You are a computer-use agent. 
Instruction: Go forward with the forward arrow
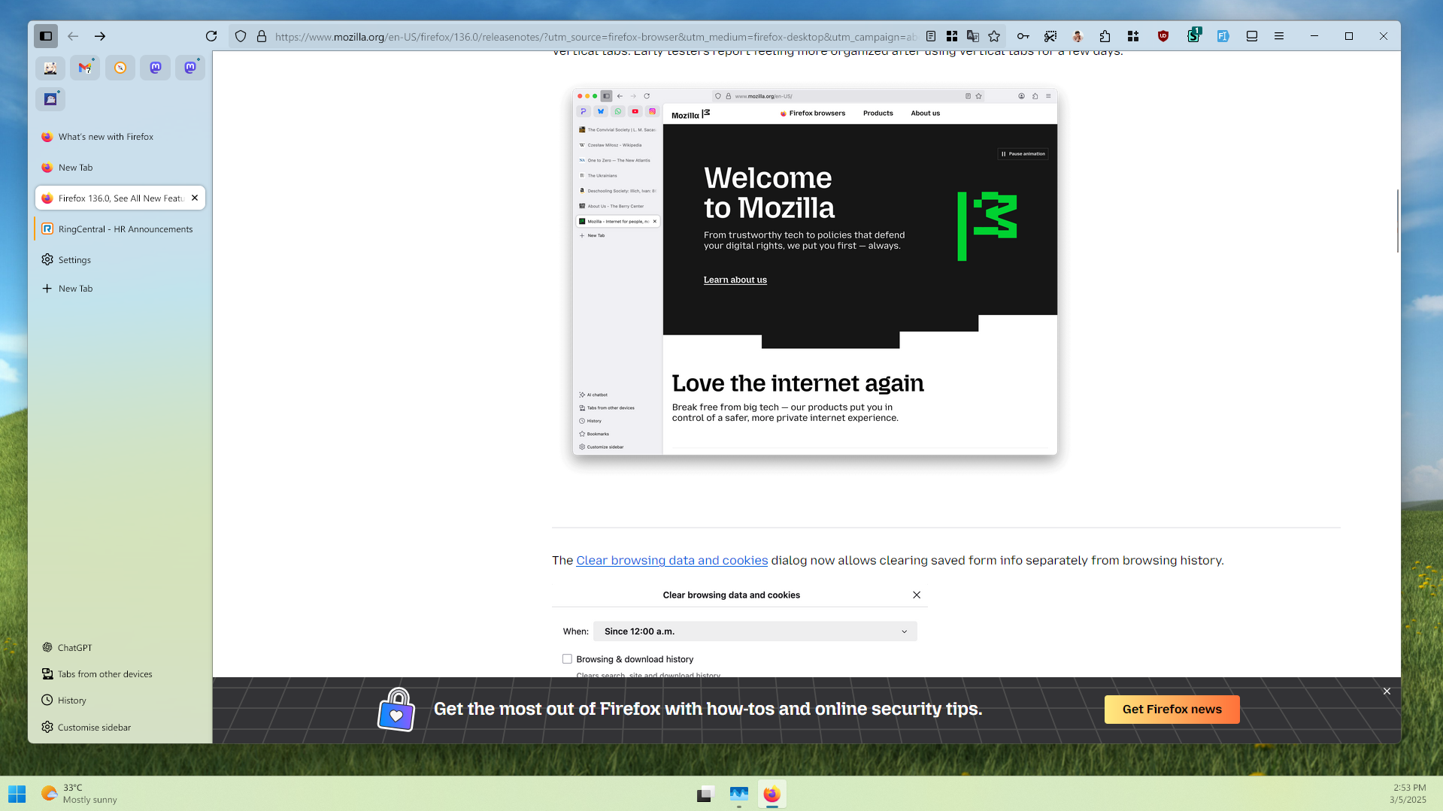(x=100, y=36)
